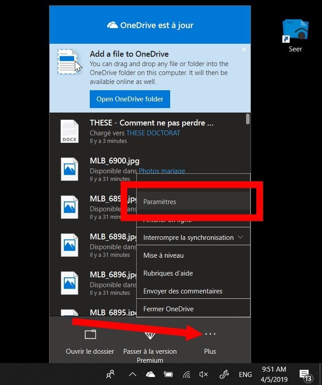Click the 'Il y a 3 minutes' timestamp
This screenshot has height=385, width=322.
[x=108, y=141]
